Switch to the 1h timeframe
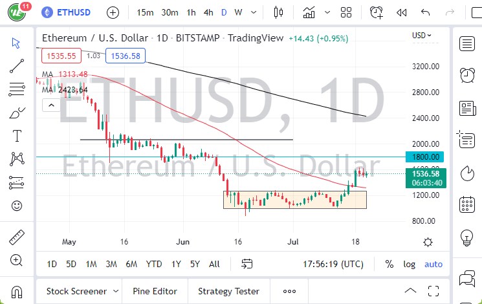Image resolution: width=482 pixels, height=304 pixels. pyautogui.click(x=192, y=12)
